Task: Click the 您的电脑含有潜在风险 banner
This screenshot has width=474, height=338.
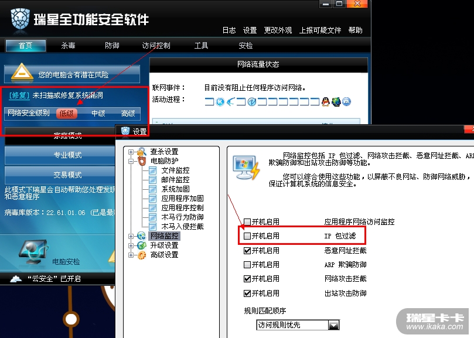Action: [72, 74]
